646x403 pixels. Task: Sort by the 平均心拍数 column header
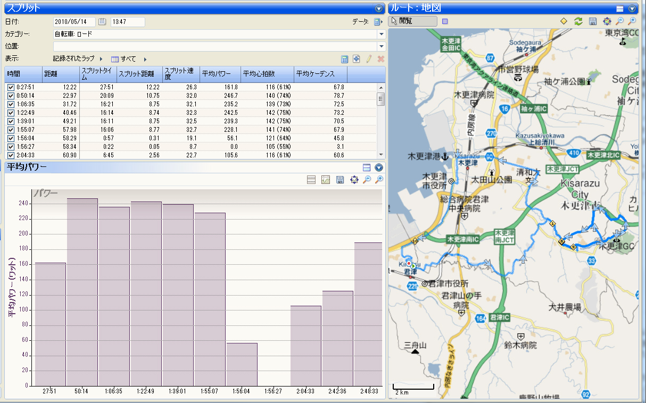click(267, 74)
